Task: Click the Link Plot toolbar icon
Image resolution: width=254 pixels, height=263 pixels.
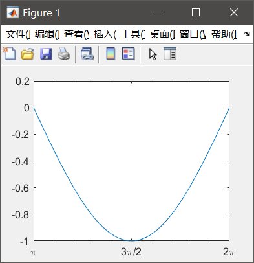Action: [x=87, y=54]
